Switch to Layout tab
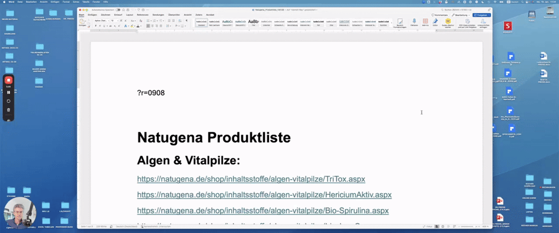 (x=129, y=15)
